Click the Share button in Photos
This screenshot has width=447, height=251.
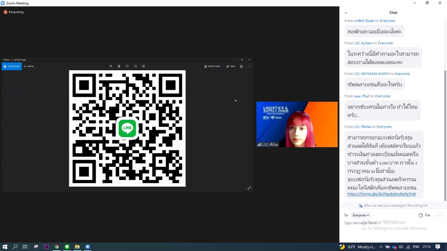coord(231,66)
